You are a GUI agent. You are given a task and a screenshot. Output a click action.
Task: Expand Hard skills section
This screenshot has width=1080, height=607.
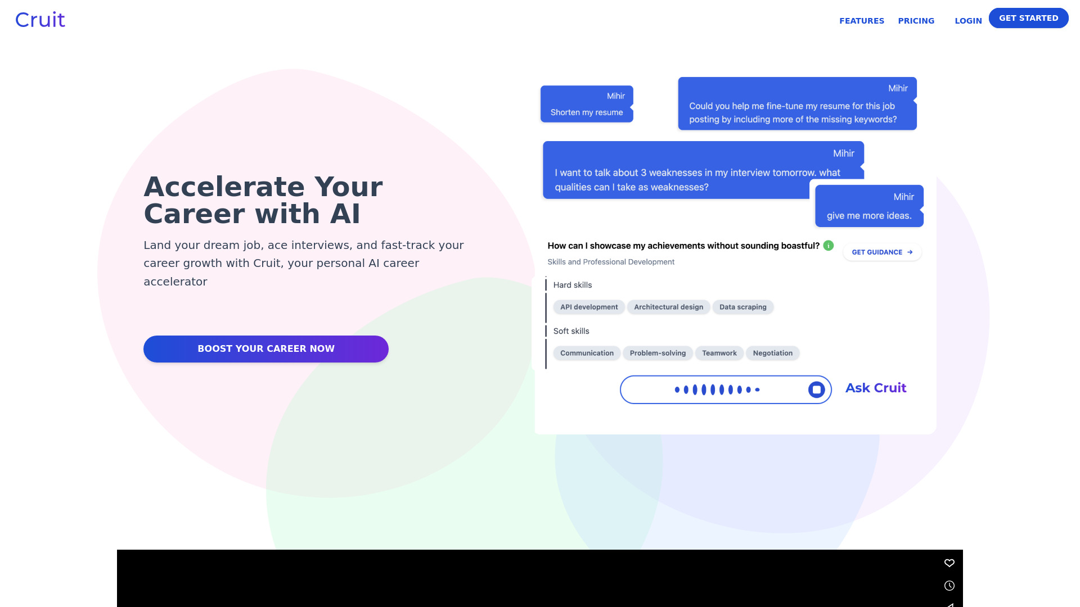tap(573, 284)
